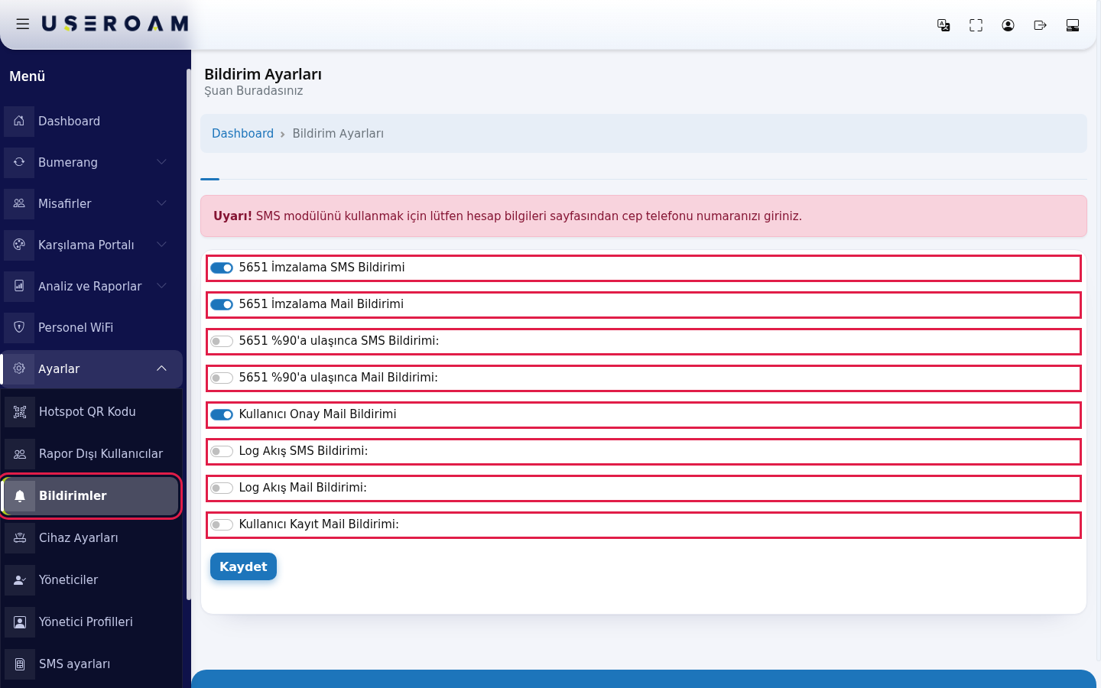The width and height of the screenshot is (1101, 688).
Task: Click the sidebar vertical scrollbar
Action: 188,334
